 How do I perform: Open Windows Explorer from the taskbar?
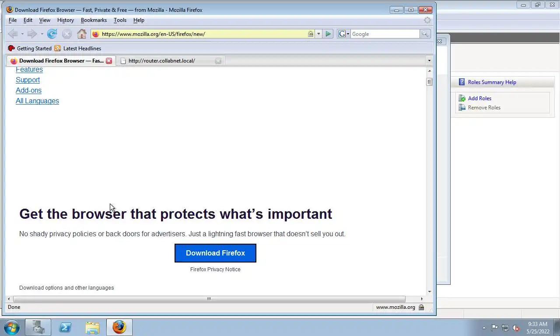click(92, 327)
